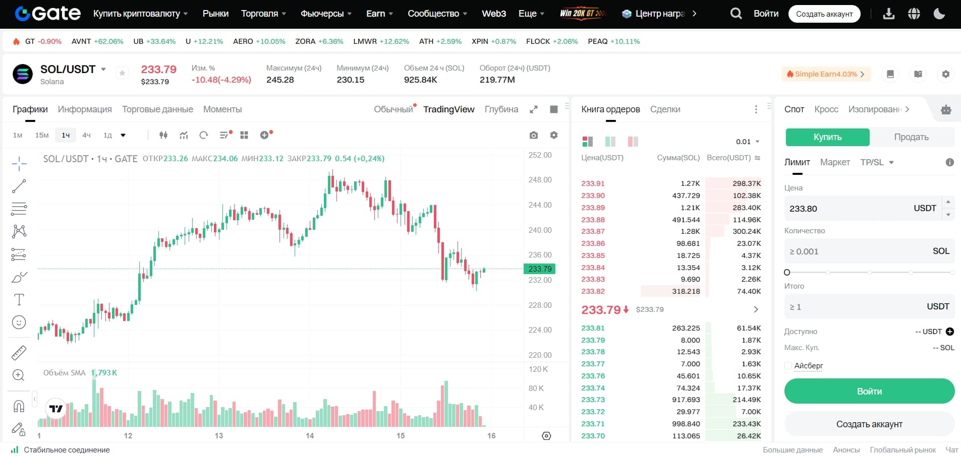Open the indicators menu icon

184,135
